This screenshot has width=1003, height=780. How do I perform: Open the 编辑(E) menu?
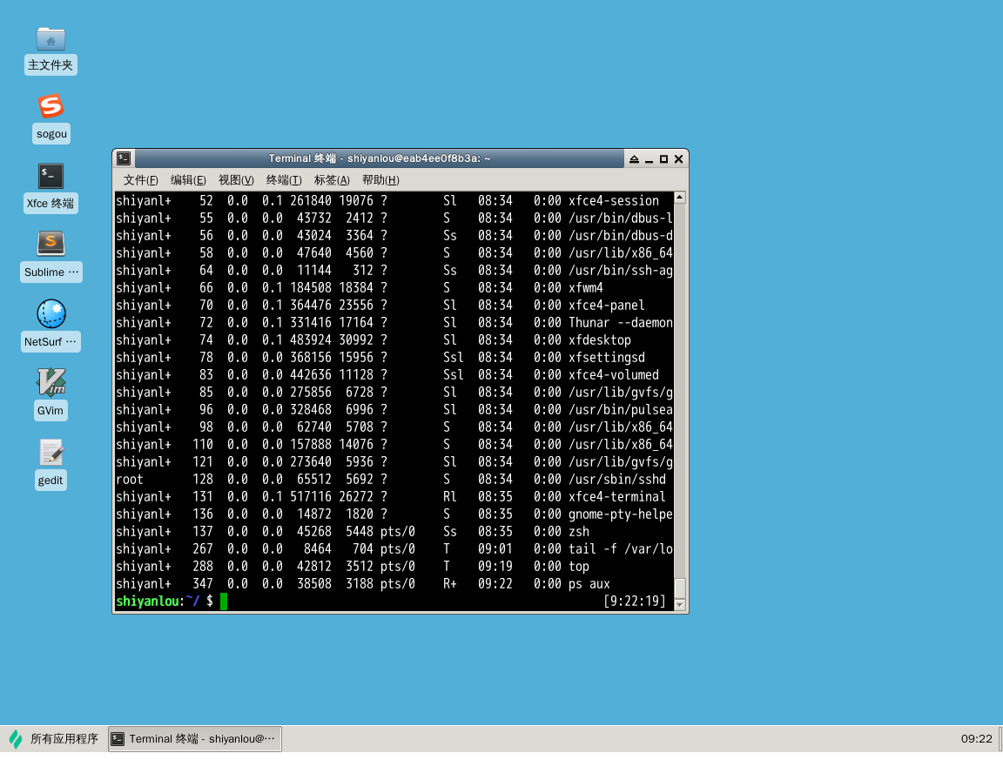[188, 180]
